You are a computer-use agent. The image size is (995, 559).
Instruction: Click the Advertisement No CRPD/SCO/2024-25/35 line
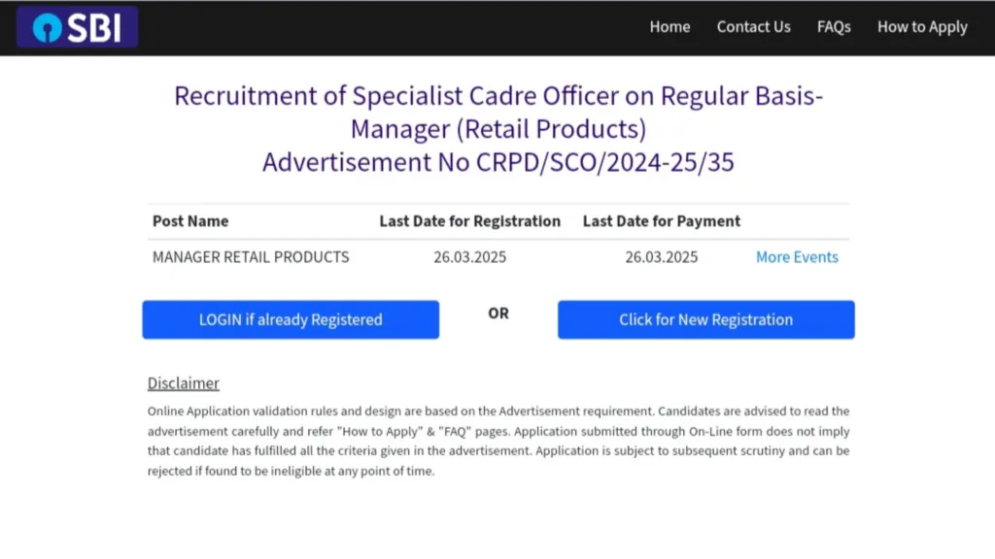[498, 162]
